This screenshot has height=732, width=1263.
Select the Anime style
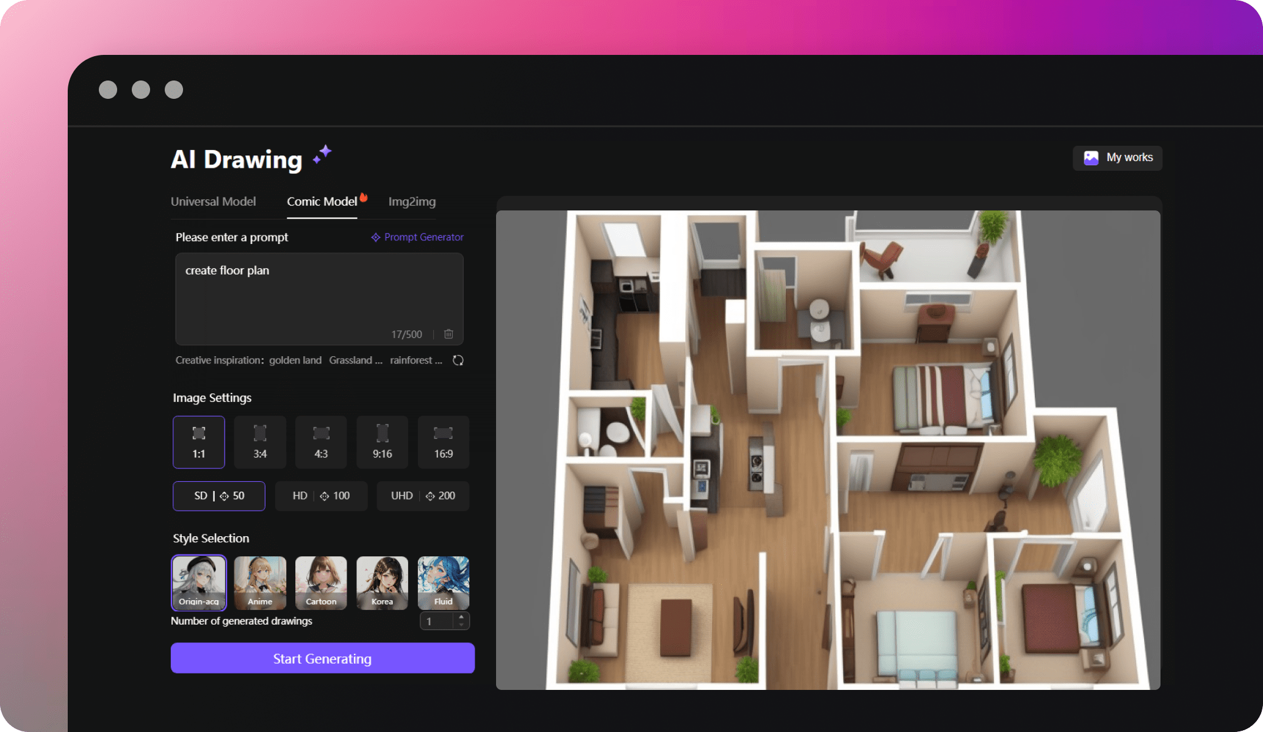[x=260, y=583]
